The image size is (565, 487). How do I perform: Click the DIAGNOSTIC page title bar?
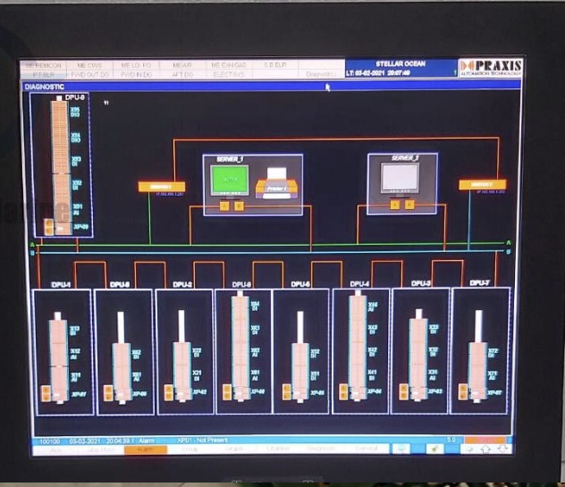[x=272, y=87]
